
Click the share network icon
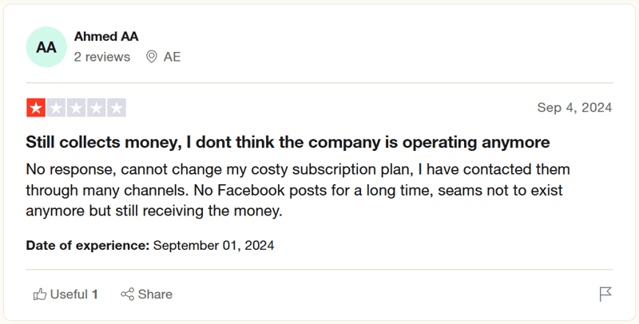pos(127,294)
